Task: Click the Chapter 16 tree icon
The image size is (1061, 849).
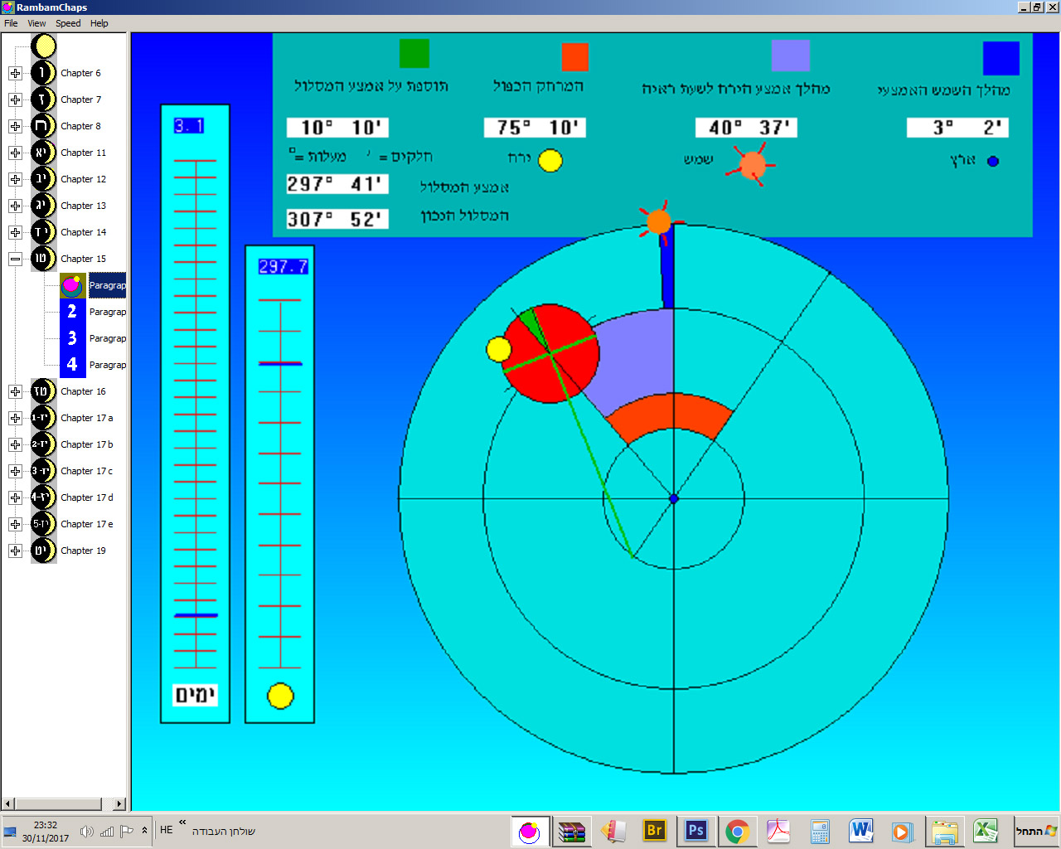Action: tap(43, 391)
